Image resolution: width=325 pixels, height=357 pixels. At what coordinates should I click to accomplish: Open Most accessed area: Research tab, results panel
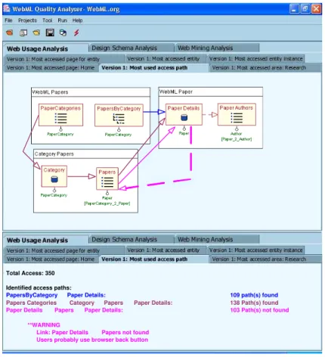click(x=265, y=259)
